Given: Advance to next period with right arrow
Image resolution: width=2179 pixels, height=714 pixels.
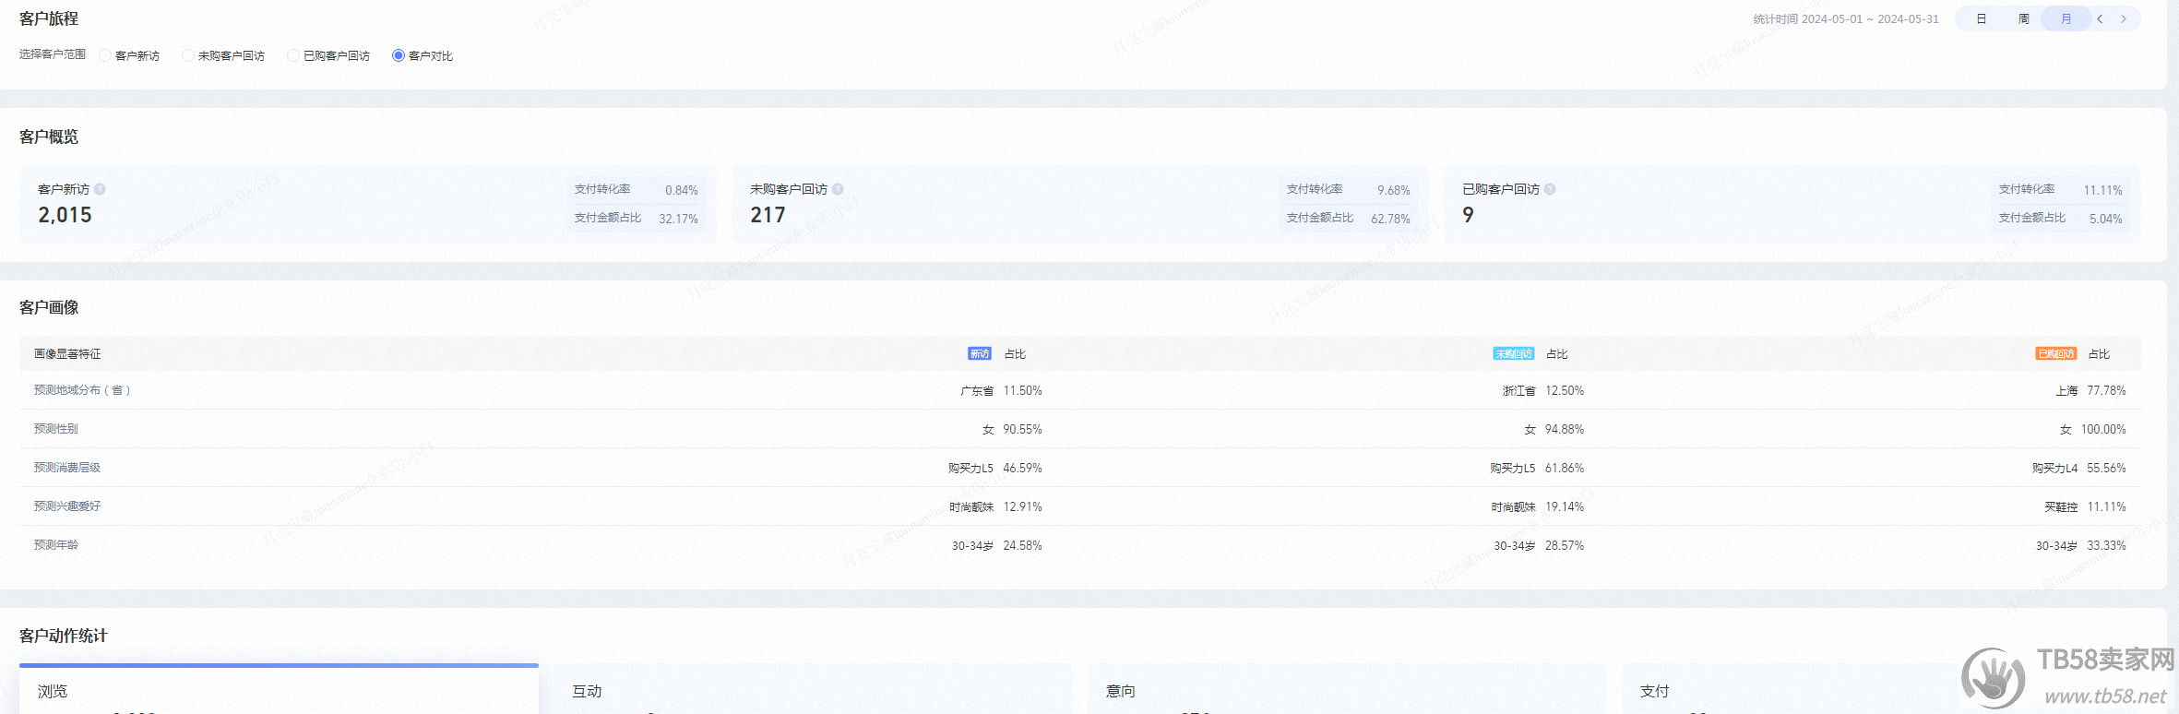Looking at the screenshot, I should (x=2124, y=19).
